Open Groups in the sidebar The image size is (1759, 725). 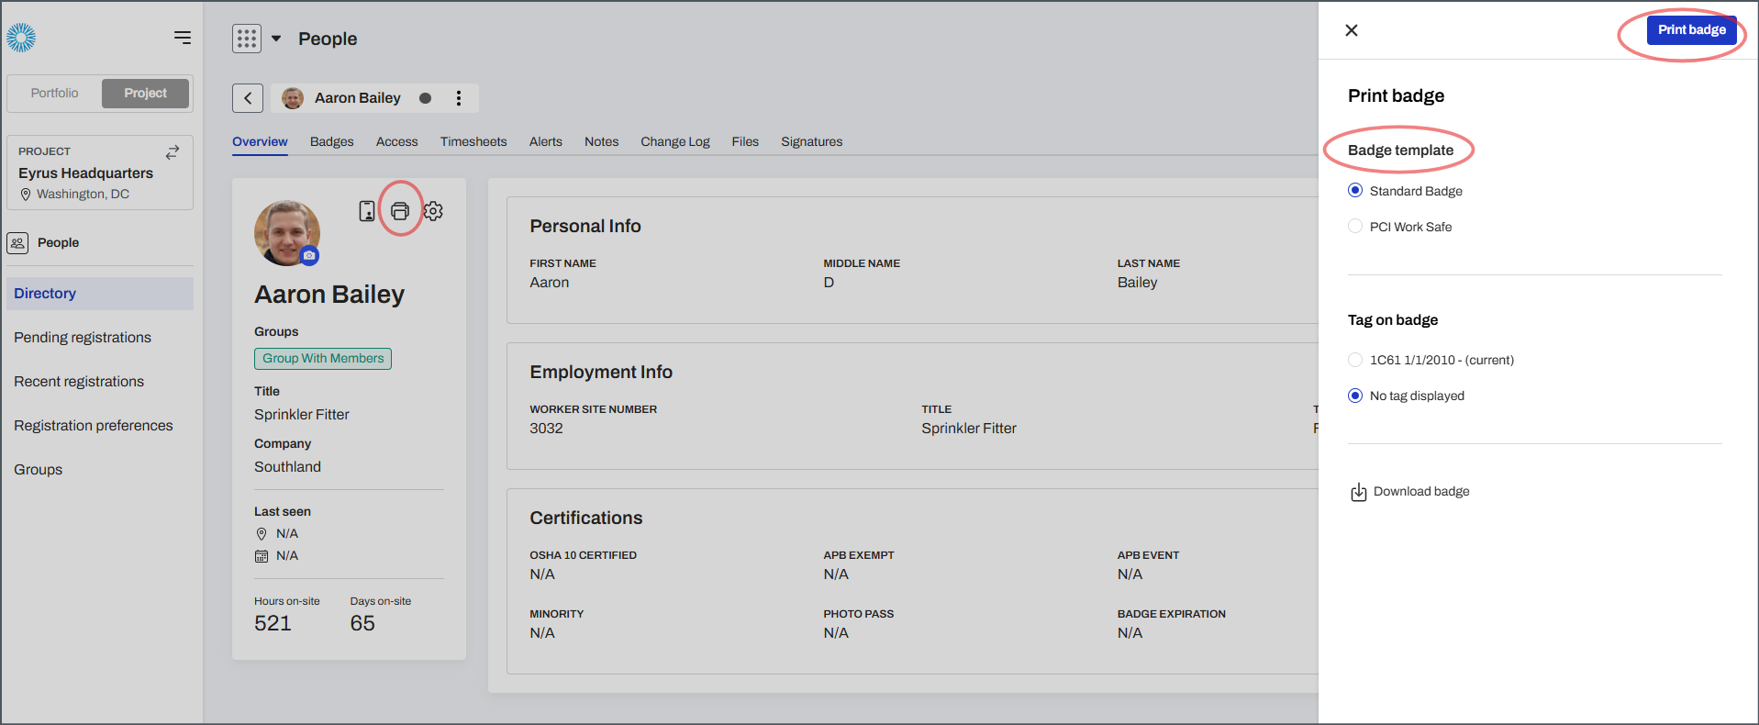[39, 470]
